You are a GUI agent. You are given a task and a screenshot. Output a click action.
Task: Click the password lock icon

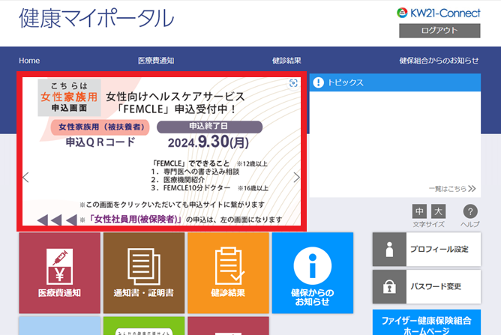(x=389, y=286)
